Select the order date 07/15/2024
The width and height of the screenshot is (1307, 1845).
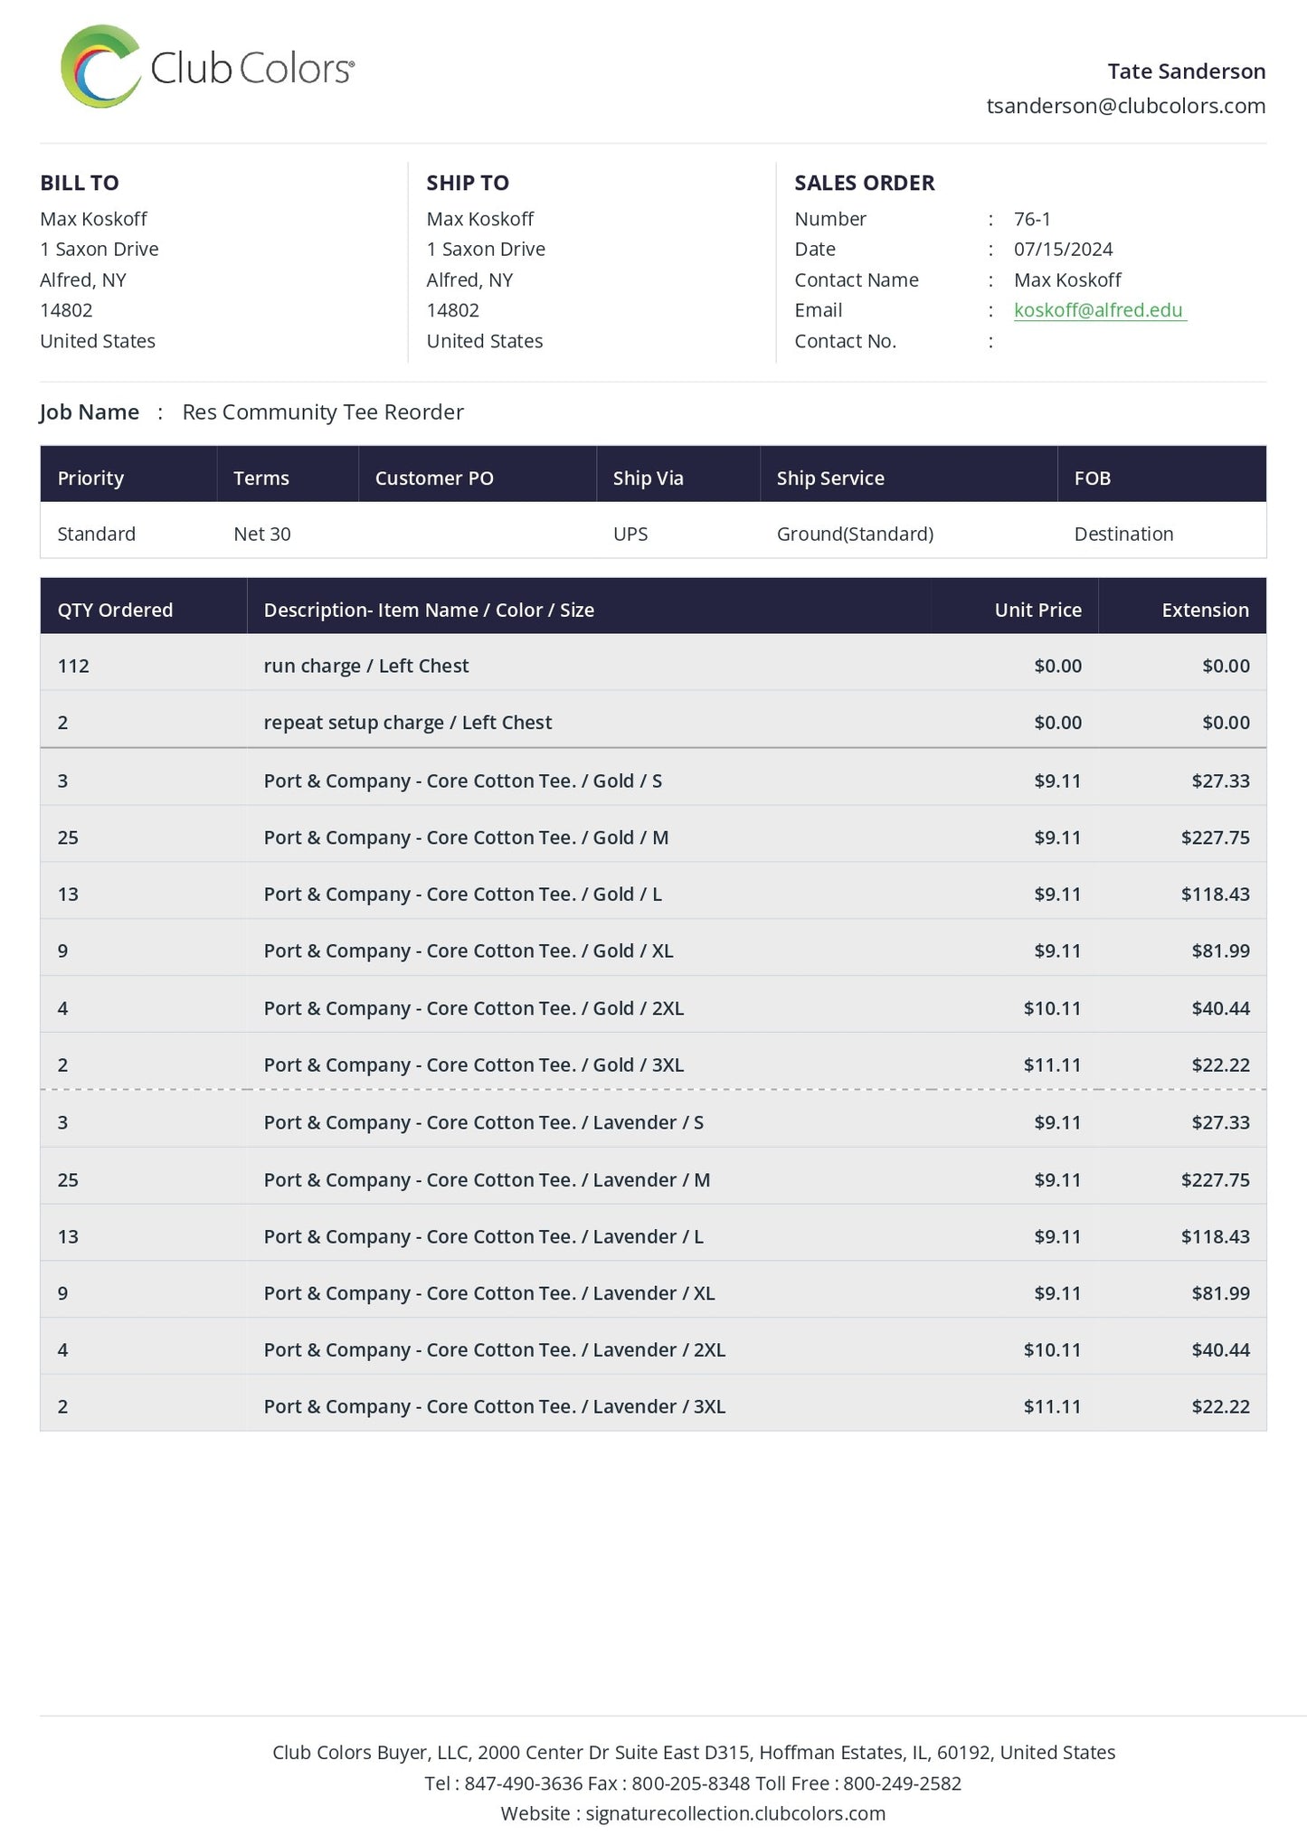1063,249
